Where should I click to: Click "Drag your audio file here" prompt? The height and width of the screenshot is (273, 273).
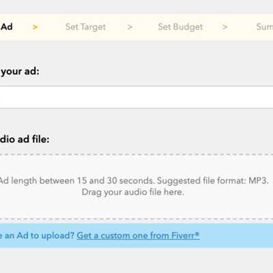point(132,192)
